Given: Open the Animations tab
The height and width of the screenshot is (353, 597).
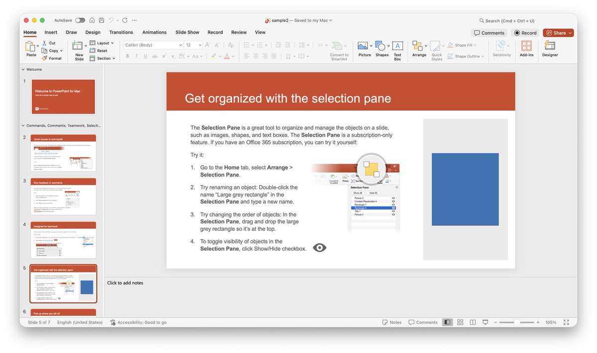Looking at the screenshot, I should 154,32.
